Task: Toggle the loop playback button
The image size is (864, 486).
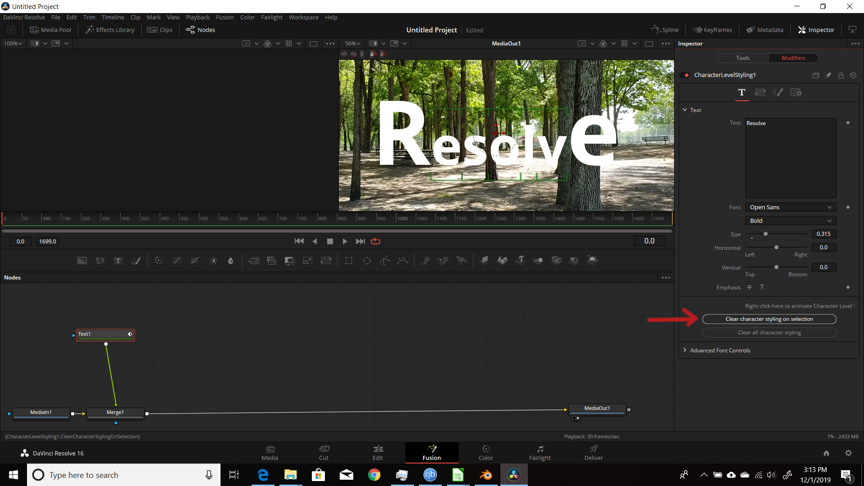Action: tap(375, 241)
